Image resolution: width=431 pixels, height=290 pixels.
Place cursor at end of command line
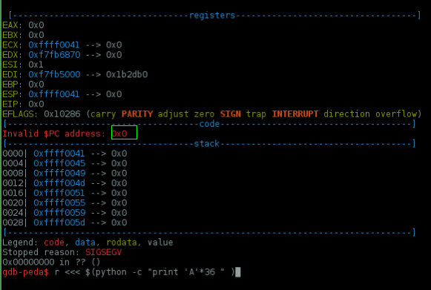238,272
